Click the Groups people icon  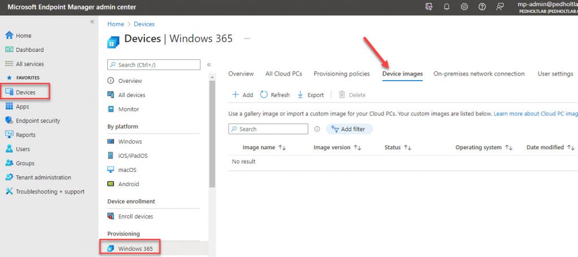tap(9, 163)
